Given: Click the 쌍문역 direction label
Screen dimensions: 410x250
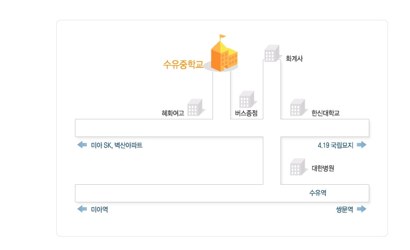Looking at the screenshot, I should [343, 209].
